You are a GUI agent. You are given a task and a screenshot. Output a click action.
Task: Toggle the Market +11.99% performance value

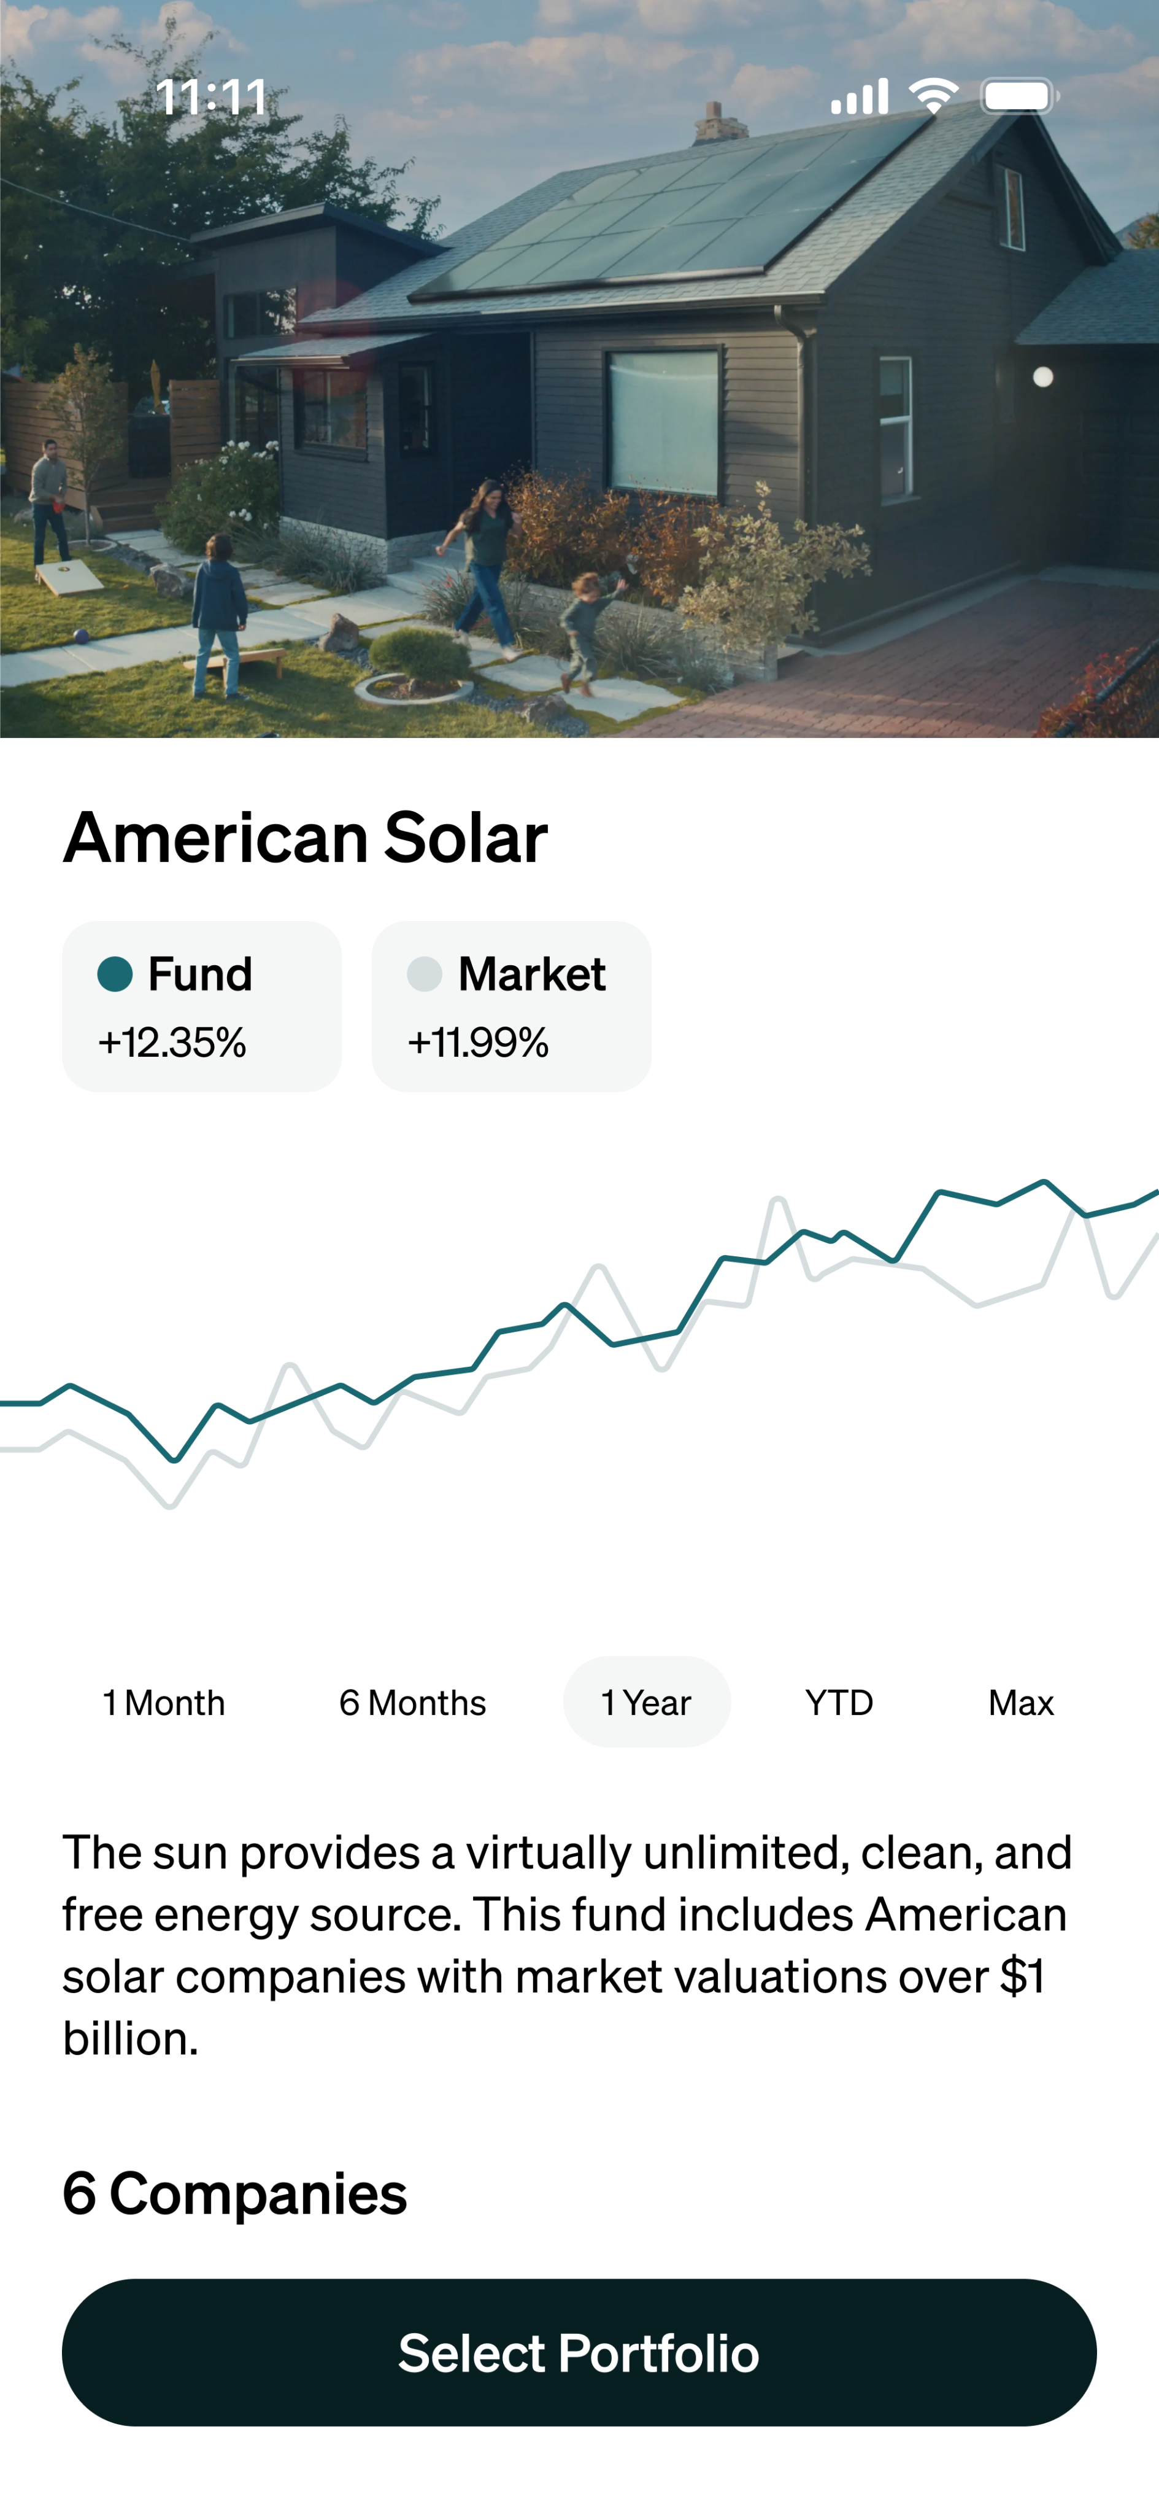478,1043
